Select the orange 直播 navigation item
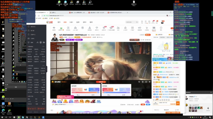Viewport: 213px width, 119px height. pos(65,22)
